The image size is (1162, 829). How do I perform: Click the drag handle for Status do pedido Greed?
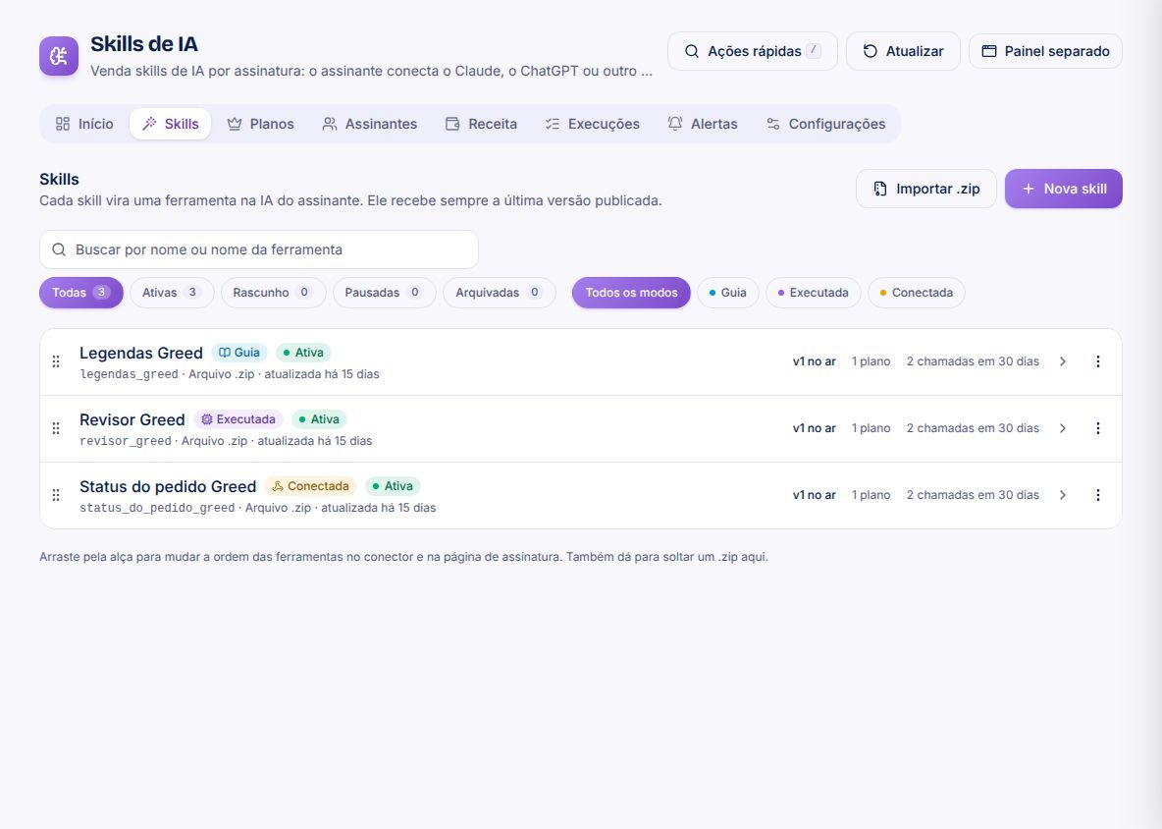click(x=56, y=495)
